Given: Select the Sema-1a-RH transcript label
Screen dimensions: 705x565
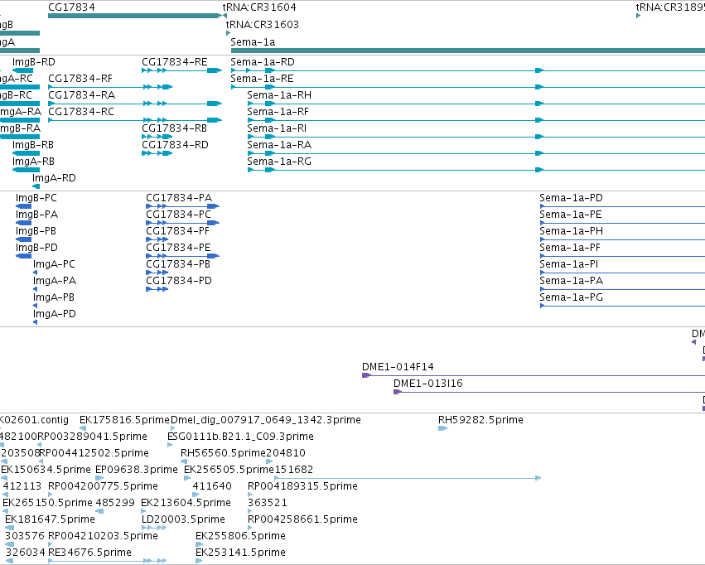Looking at the screenshot, I should point(279,95).
